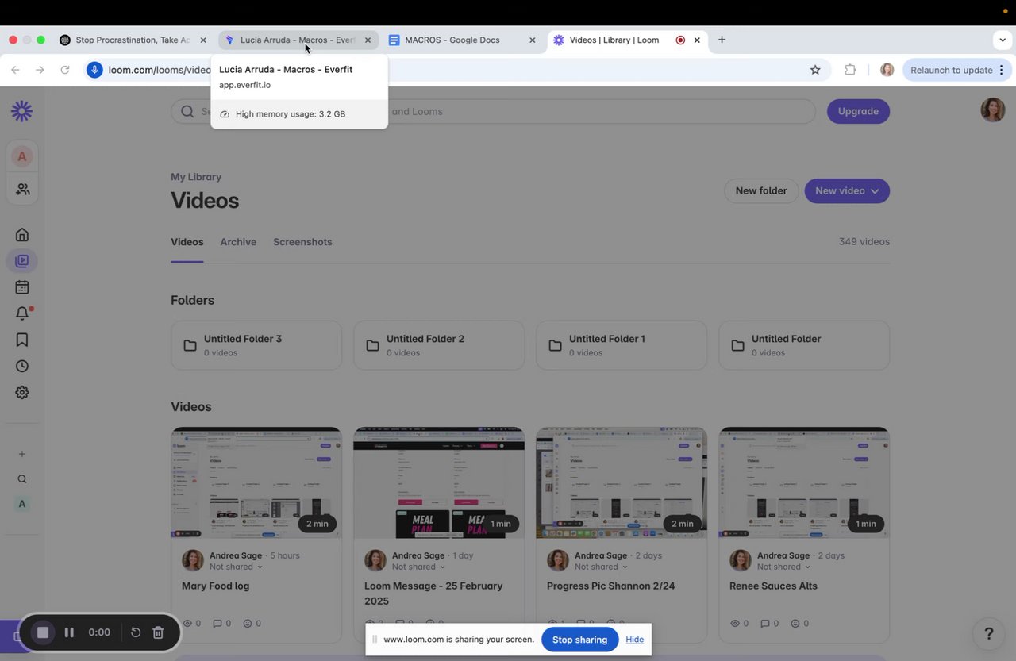Close the MACROS Google Docs tab

532,40
